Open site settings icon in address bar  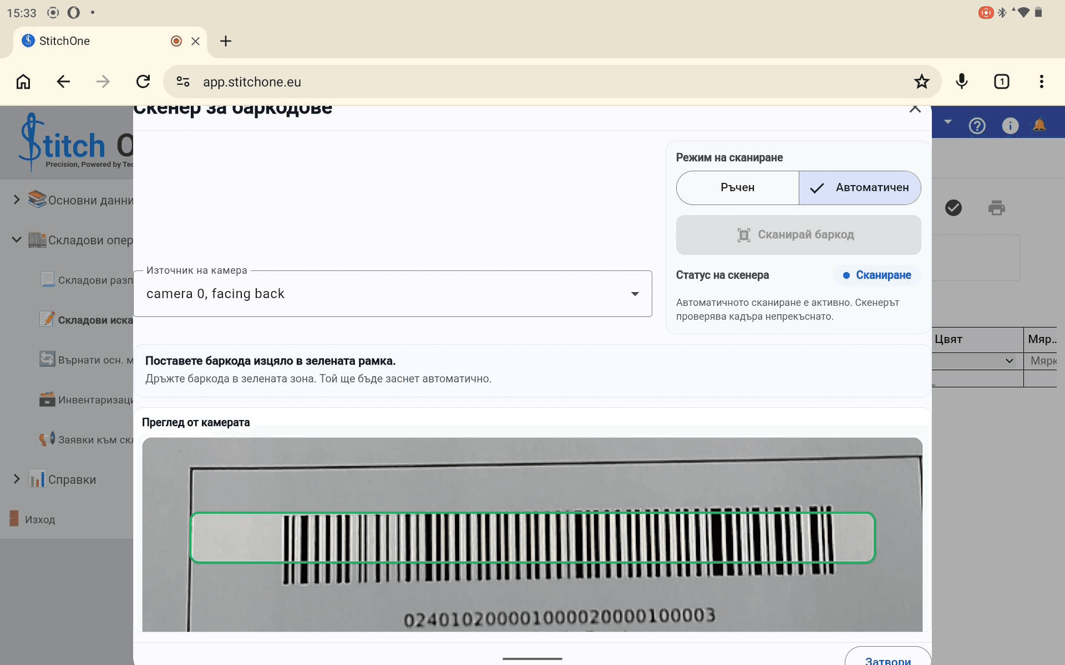click(x=183, y=82)
